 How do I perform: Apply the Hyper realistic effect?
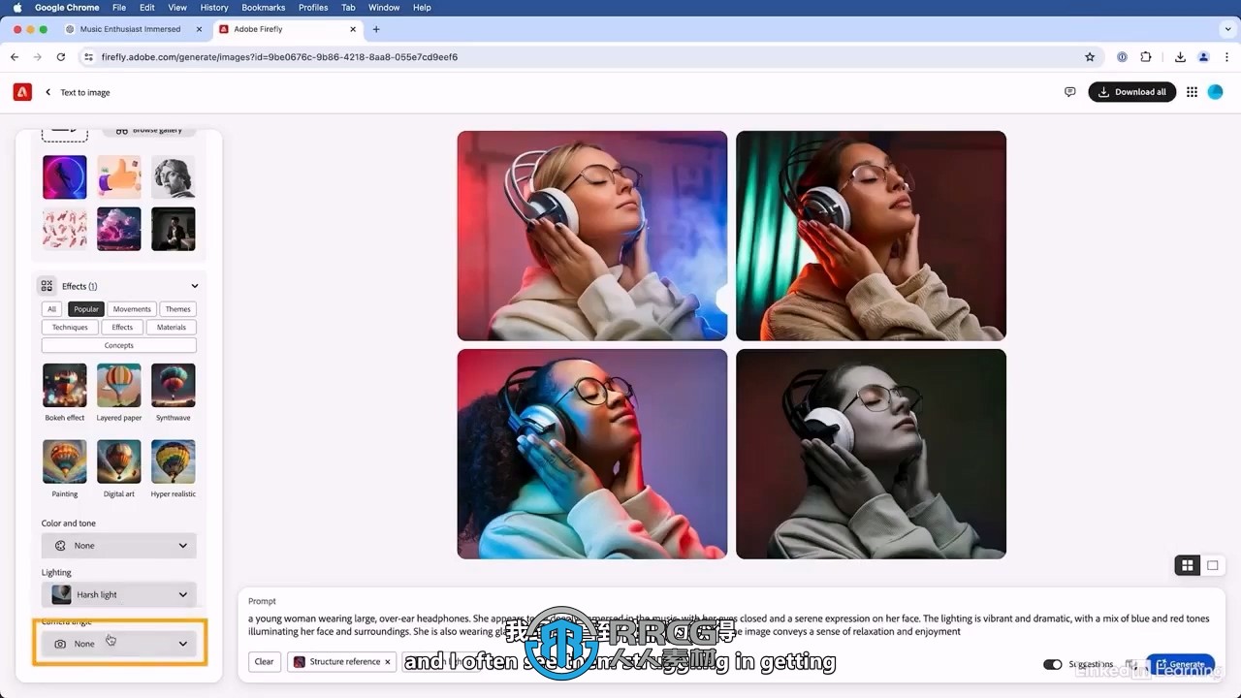(174, 461)
